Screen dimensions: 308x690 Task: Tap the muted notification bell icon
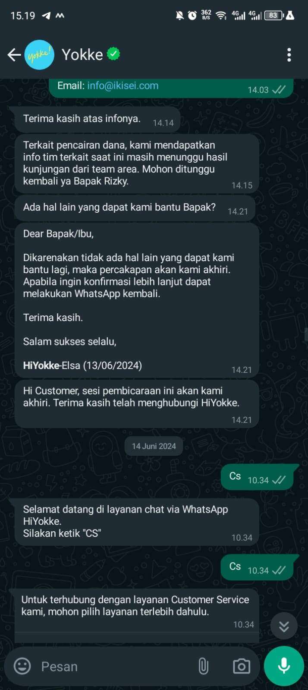(179, 16)
